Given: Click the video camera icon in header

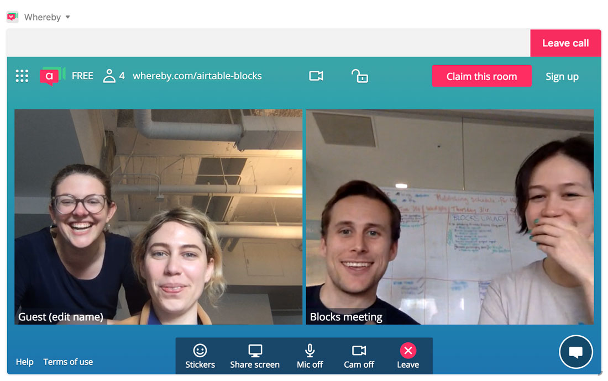Looking at the screenshot, I should 316,76.
